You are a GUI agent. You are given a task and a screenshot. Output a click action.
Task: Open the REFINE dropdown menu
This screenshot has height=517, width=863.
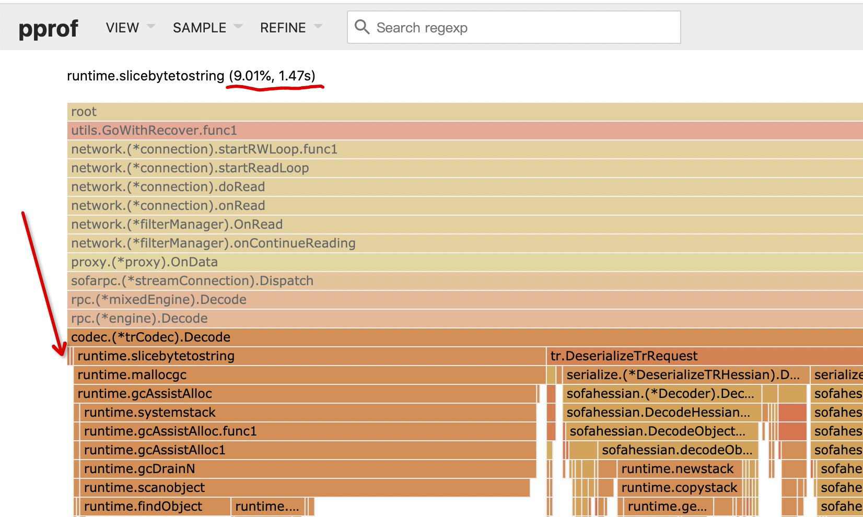coord(291,28)
